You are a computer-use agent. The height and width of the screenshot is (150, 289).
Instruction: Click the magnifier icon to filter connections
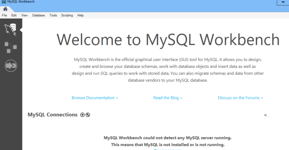(x=265, y=115)
